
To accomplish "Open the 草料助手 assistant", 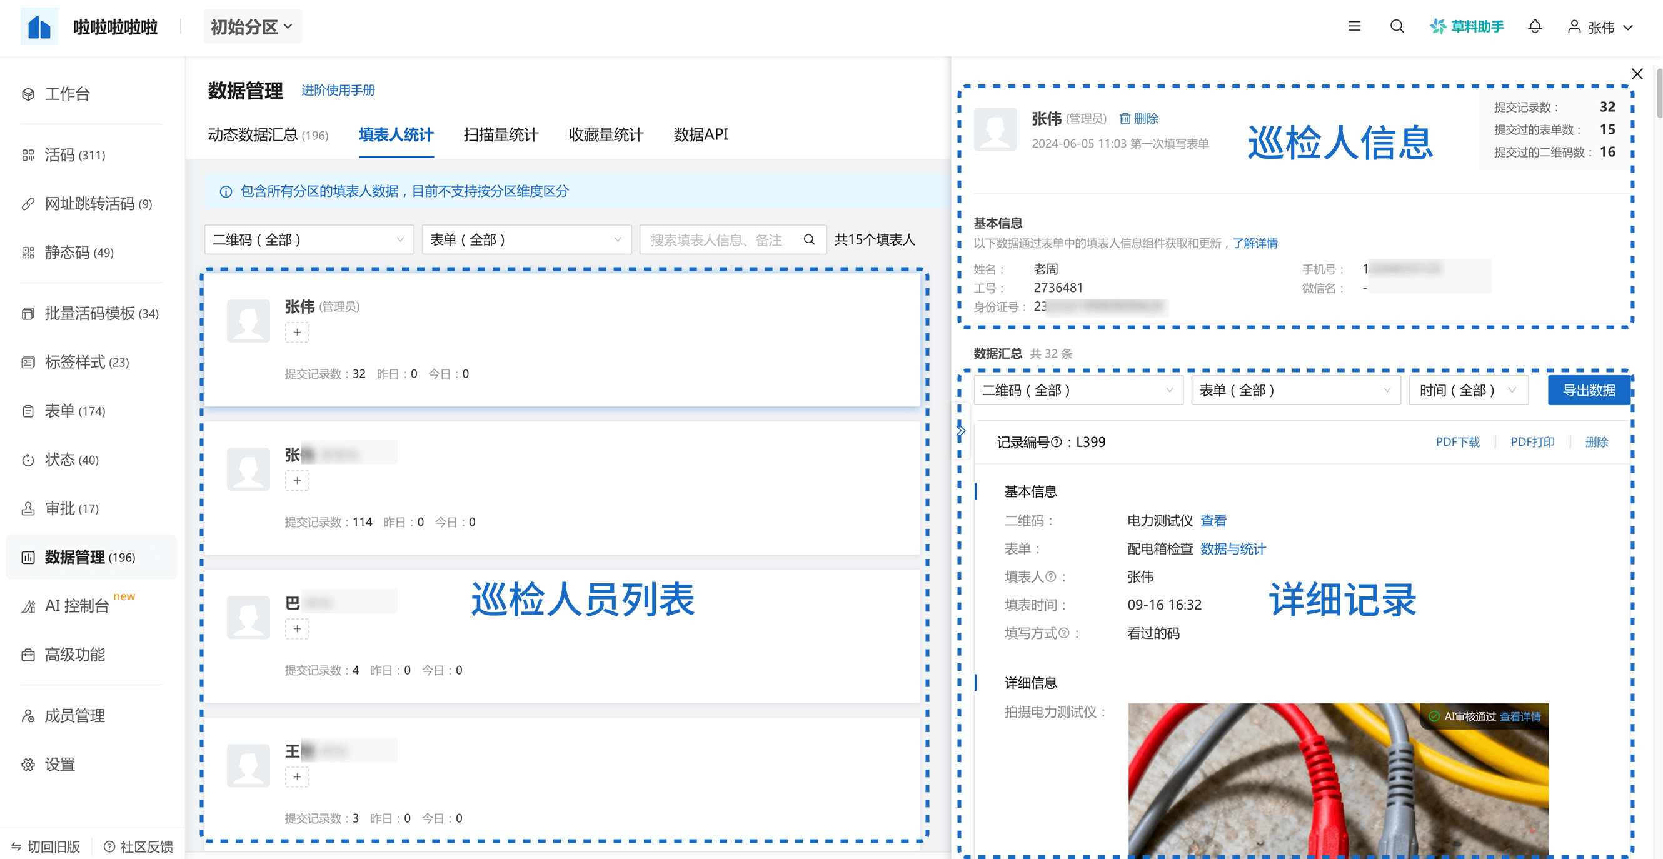I will pos(1467,26).
